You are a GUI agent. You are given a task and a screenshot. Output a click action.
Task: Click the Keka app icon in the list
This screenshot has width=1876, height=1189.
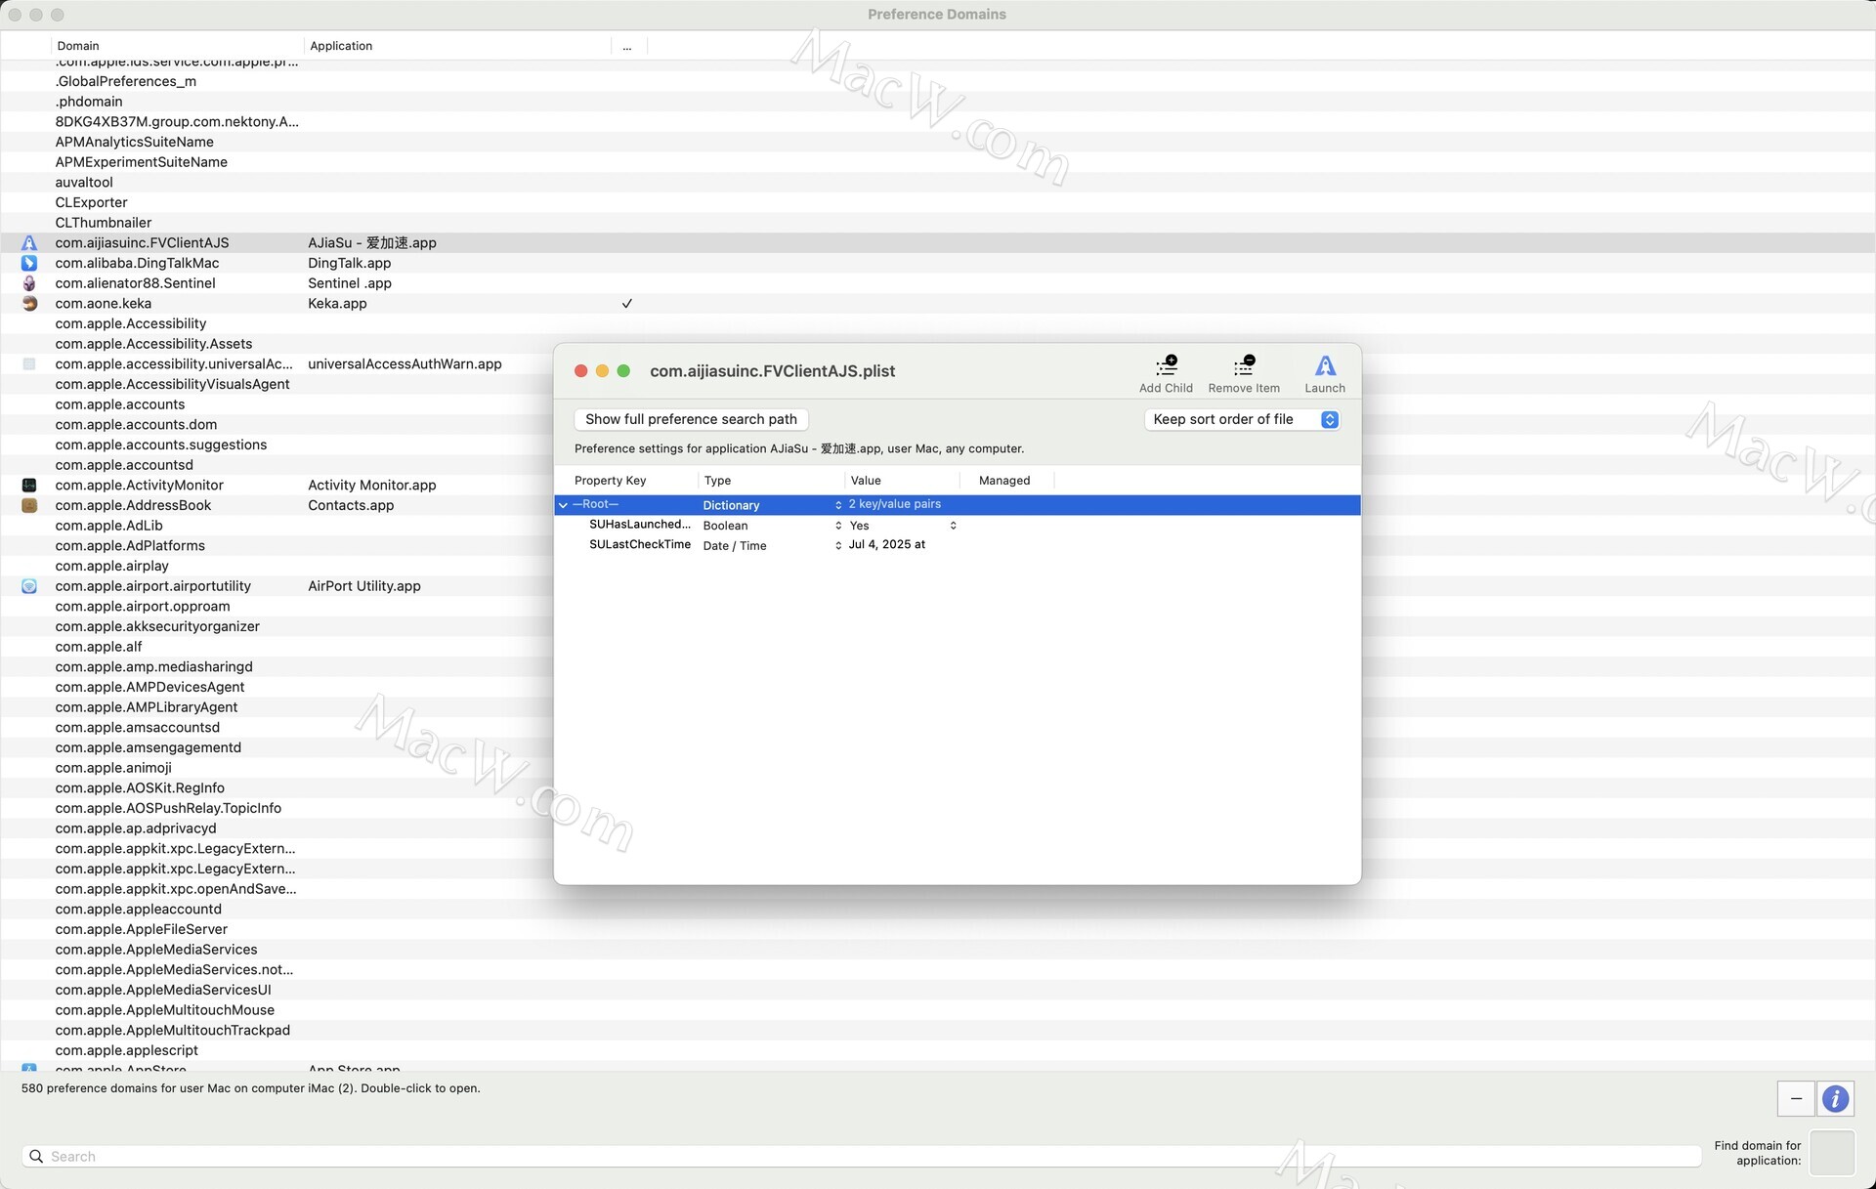pyautogui.click(x=29, y=304)
